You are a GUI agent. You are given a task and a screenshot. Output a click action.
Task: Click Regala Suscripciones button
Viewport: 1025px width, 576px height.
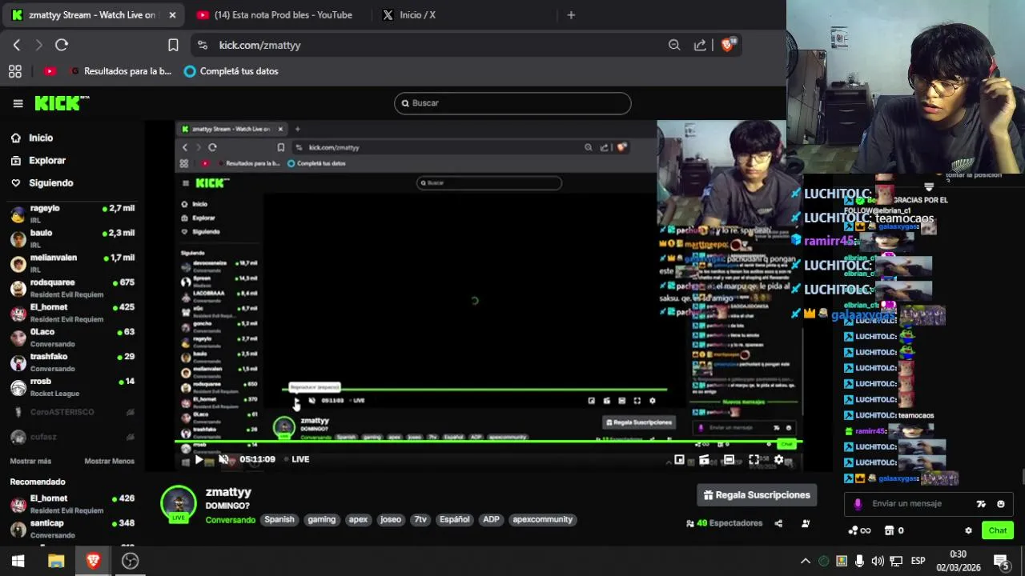(757, 495)
